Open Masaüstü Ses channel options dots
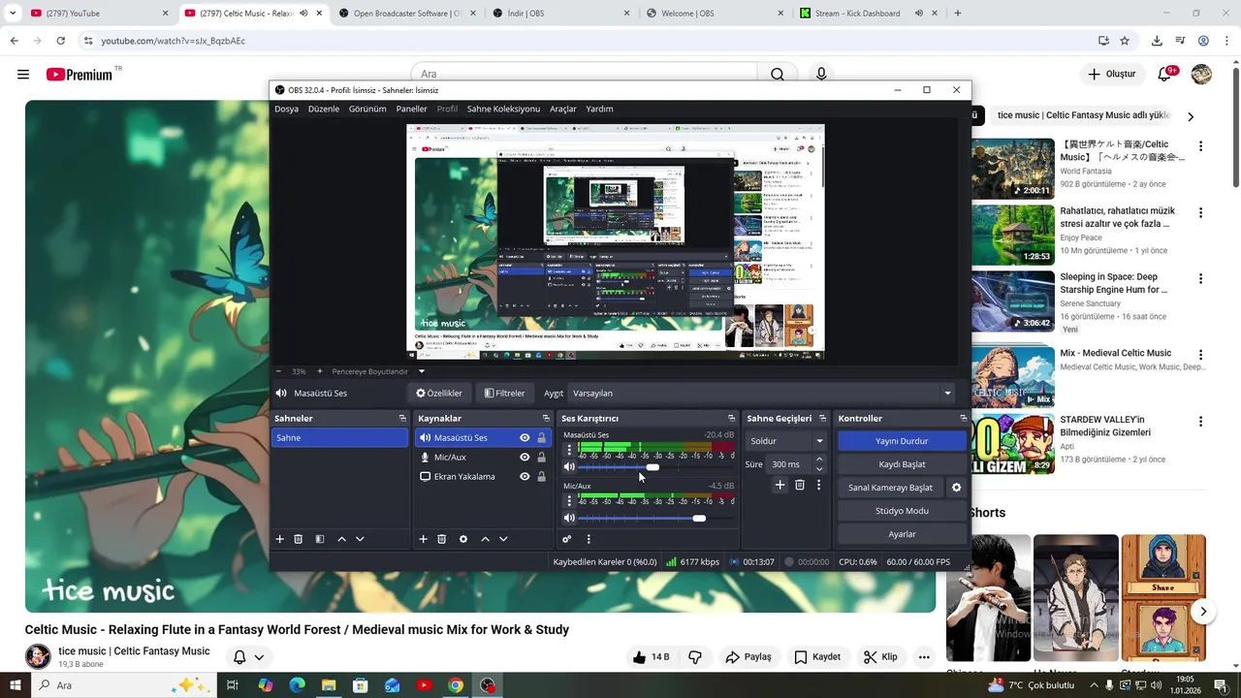The height and width of the screenshot is (698, 1241). tap(569, 451)
